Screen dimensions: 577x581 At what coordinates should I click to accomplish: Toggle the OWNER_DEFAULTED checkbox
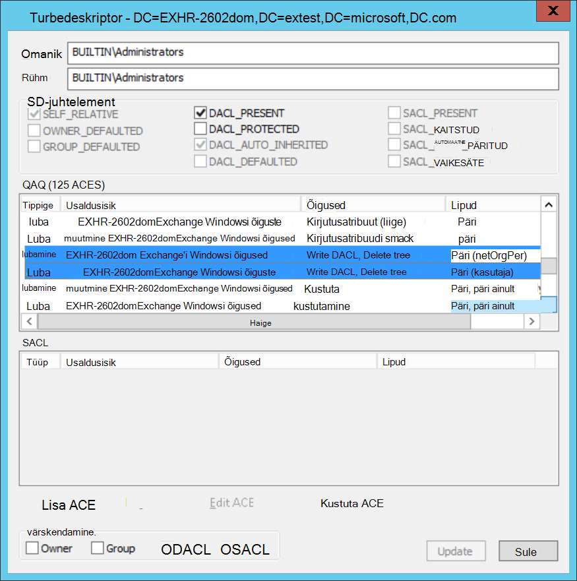pos(34,131)
